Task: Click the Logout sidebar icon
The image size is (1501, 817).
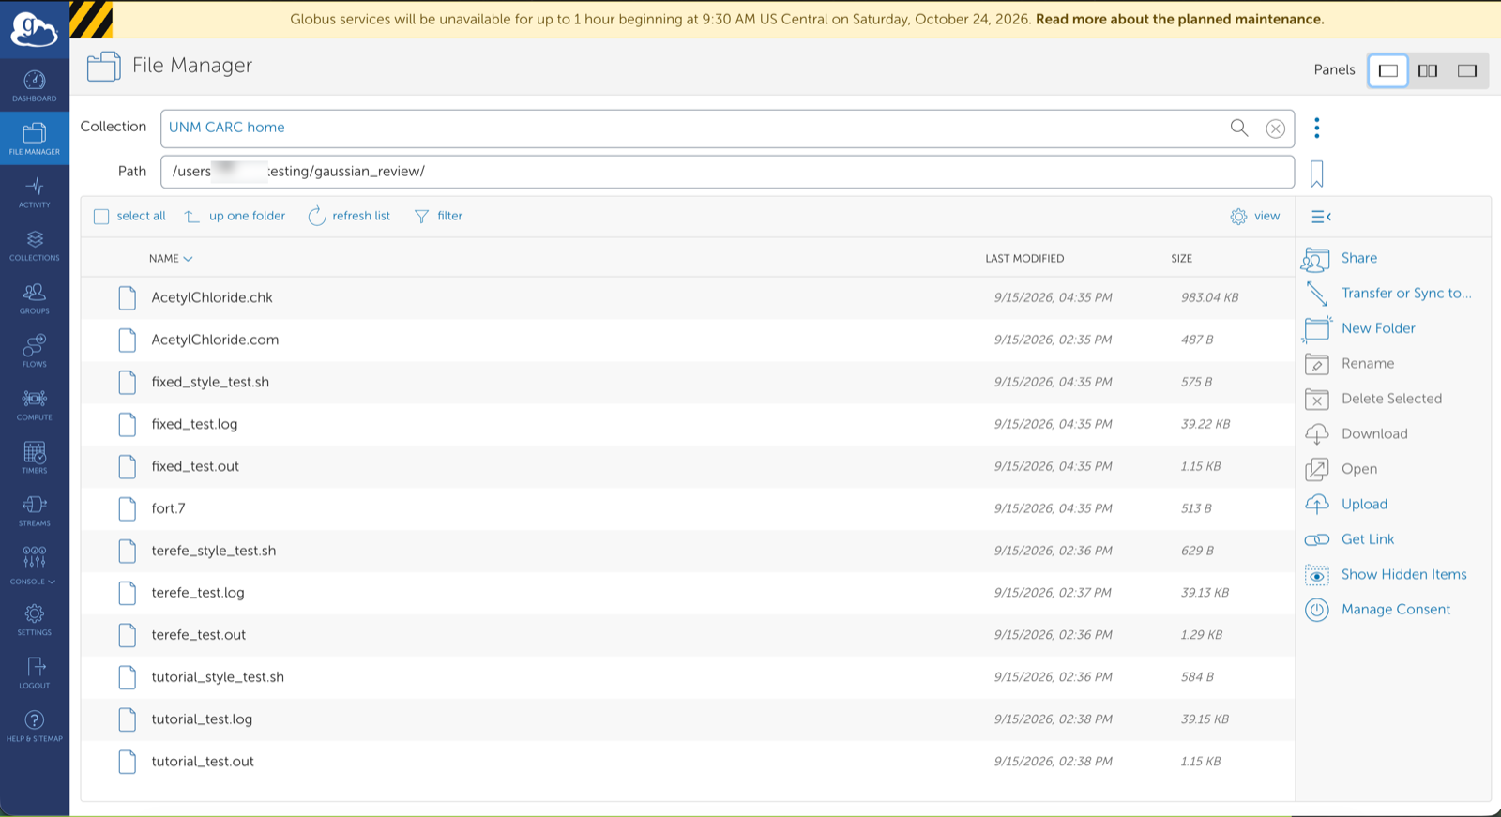Action: pos(35,673)
